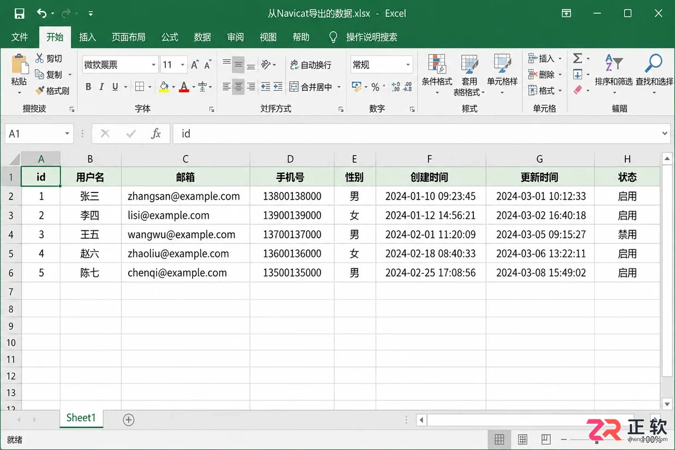
Task: Toggle align text right
Action: coord(251,87)
